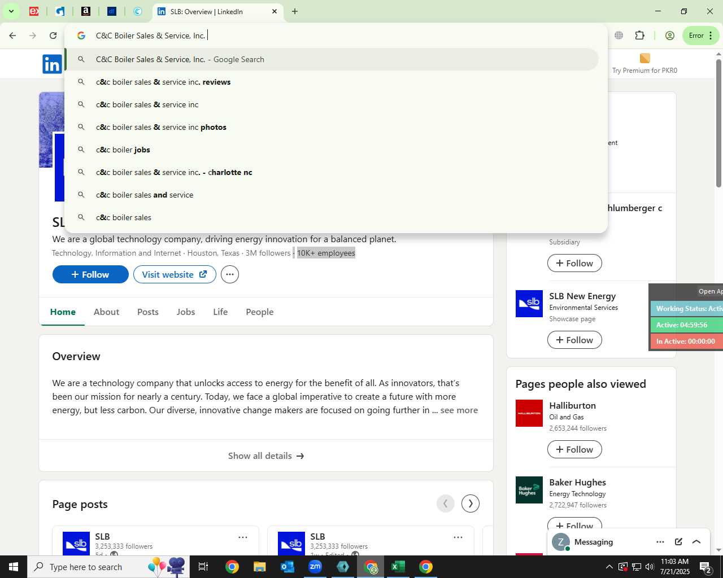Image resolution: width=723 pixels, height=578 pixels.
Task: Follow SLB New Energy showcase page
Action: [574, 340]
